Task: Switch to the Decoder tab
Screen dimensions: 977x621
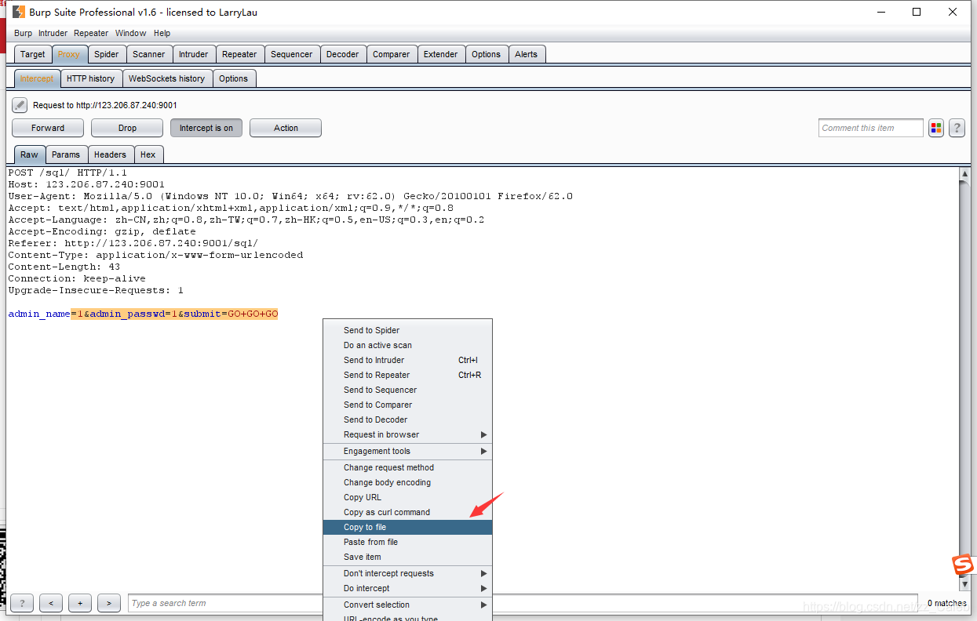Action: 343,54
